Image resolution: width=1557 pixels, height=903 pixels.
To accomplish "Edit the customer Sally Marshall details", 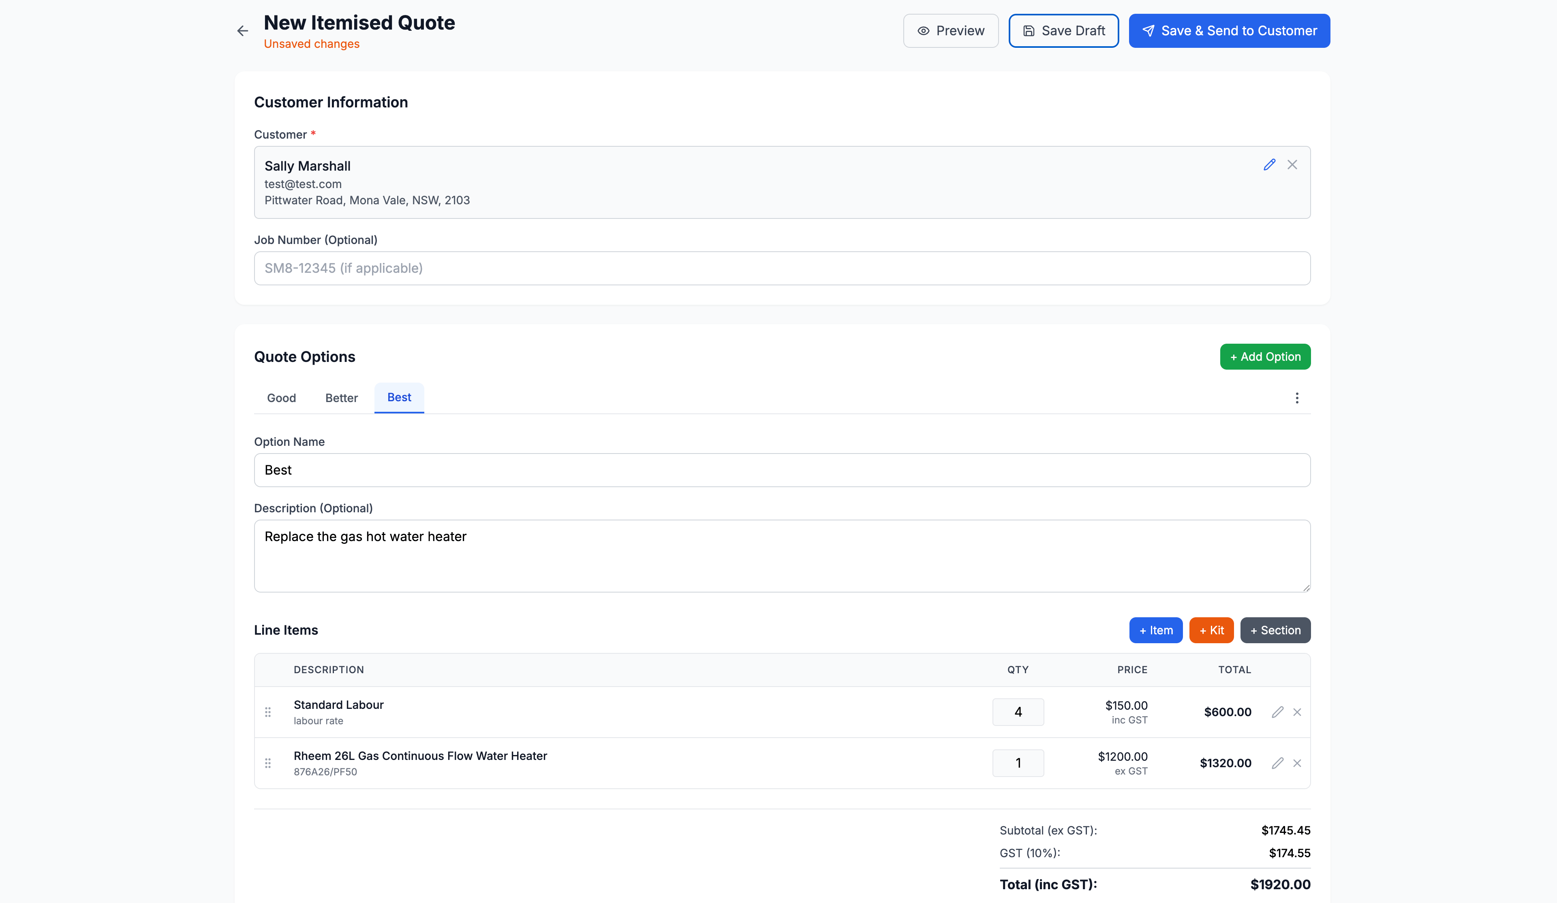I will click(1270, 165).
